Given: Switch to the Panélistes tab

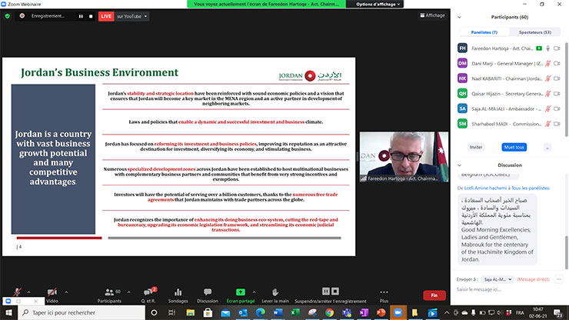Looking at the screenshot, I should [x=484, y=32].
